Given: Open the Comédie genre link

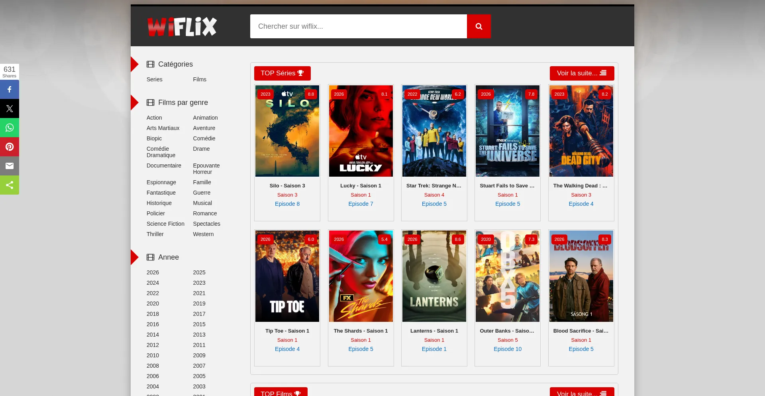Looking at the screenshot, I should point(204,138).
